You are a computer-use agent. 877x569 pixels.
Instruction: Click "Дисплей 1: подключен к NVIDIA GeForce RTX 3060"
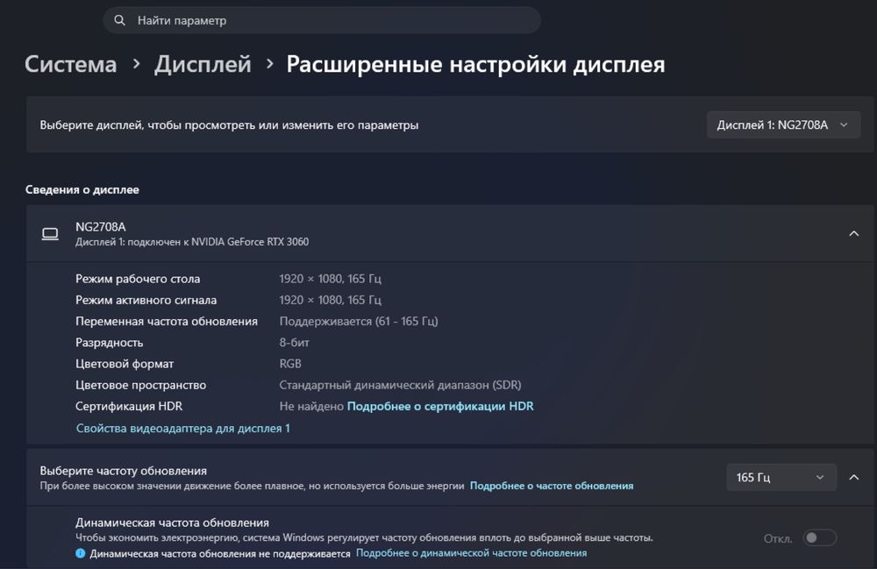pyautogui.click(x=192, y=242)
